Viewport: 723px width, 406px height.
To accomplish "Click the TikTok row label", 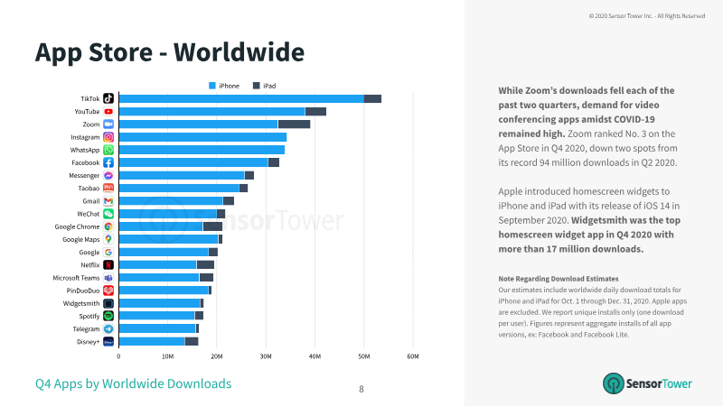I will (x=89, y=98).
